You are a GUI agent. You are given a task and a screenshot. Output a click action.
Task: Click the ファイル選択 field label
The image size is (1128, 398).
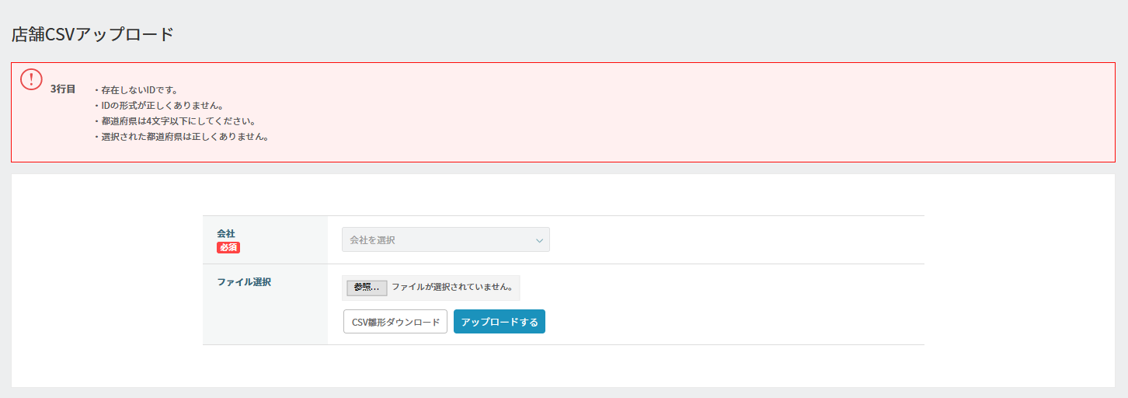(244, 282)
